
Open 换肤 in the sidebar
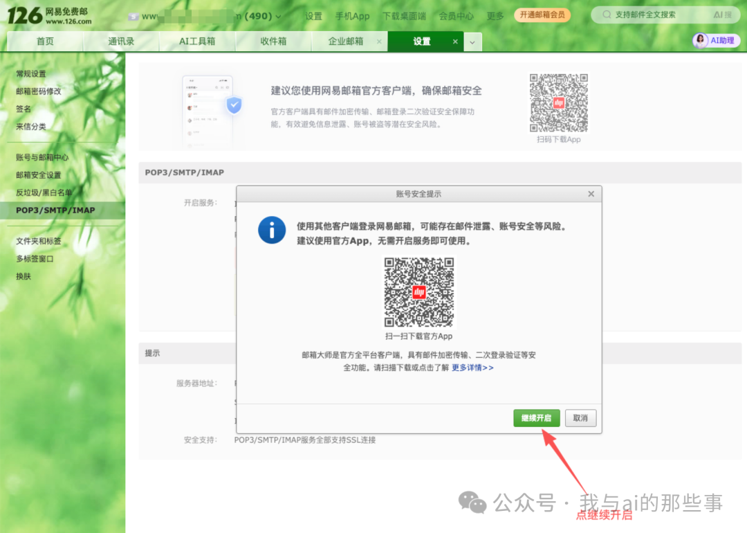click(x=24, y=276)
